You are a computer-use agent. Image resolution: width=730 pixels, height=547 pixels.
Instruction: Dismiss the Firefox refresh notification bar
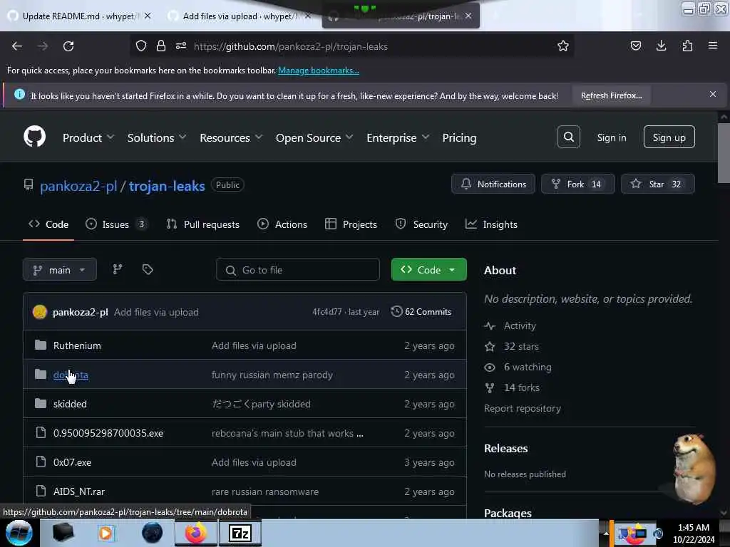click(x=713, y=95)
